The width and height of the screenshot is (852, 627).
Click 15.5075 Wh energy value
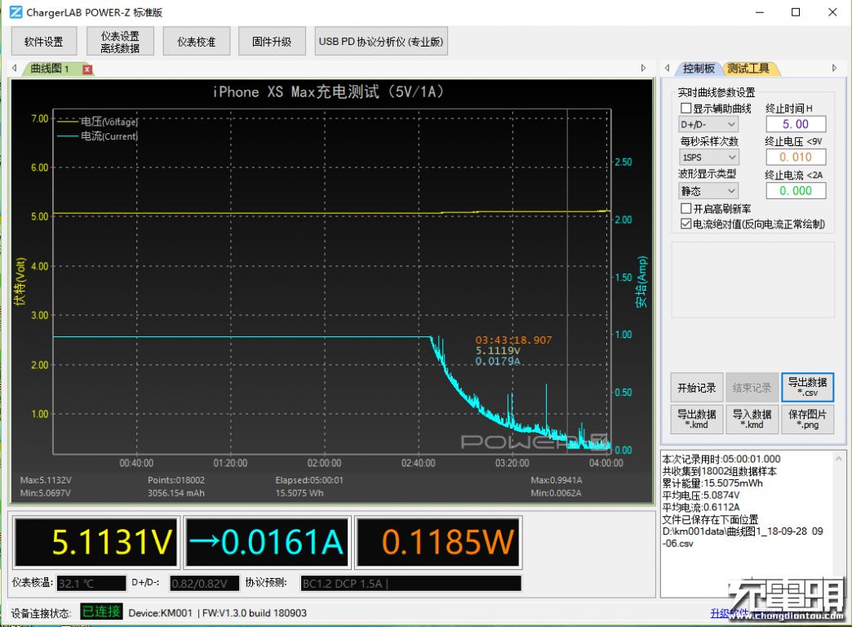(x=300, y=493)
